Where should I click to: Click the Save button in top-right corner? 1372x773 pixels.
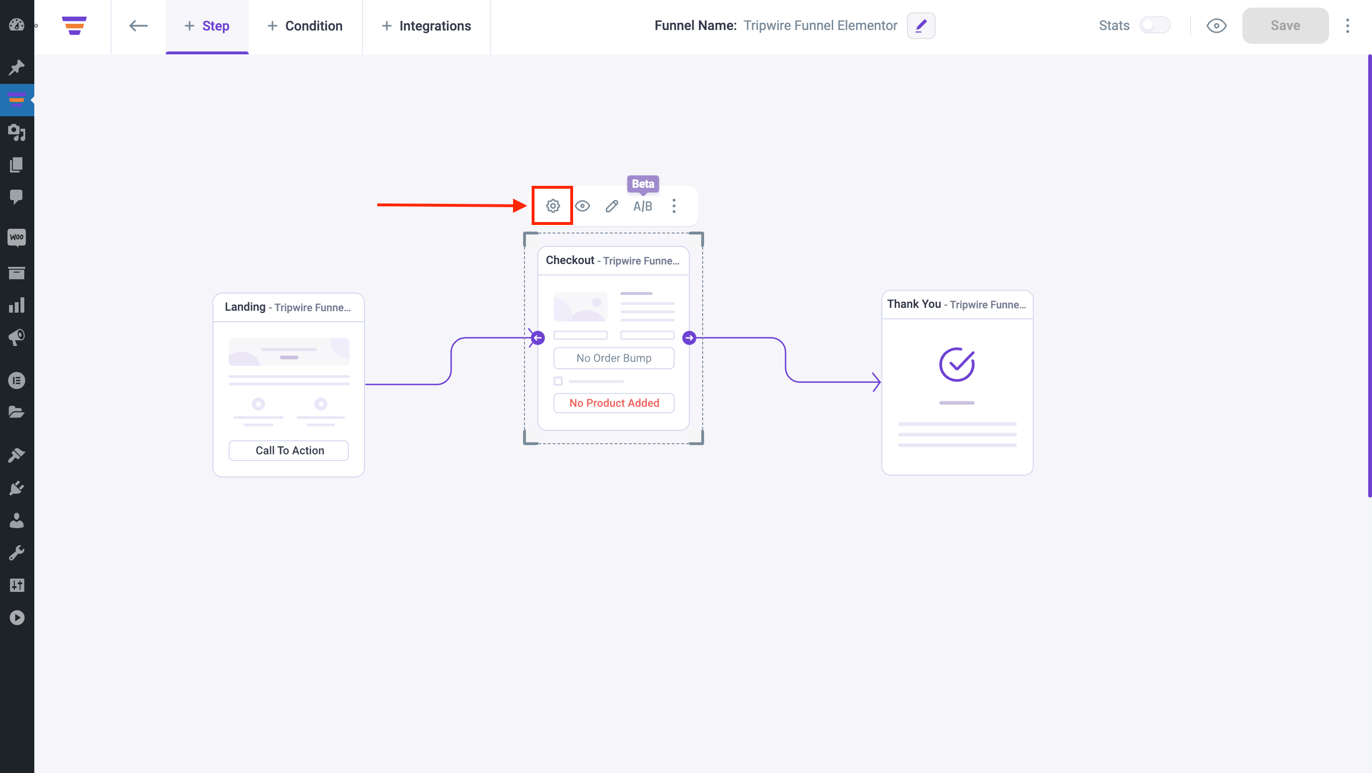point(1285,25)
